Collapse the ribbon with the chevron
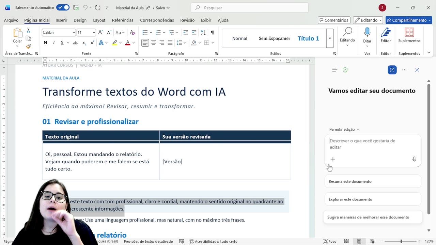 429,53
